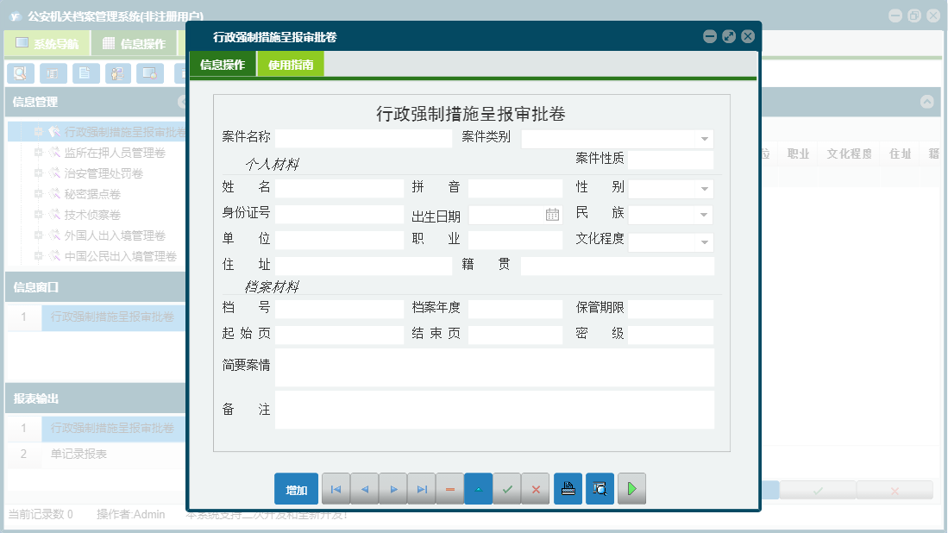Click the 职业 column header in background table
This screenshot has height=533, width=948.
798,154
